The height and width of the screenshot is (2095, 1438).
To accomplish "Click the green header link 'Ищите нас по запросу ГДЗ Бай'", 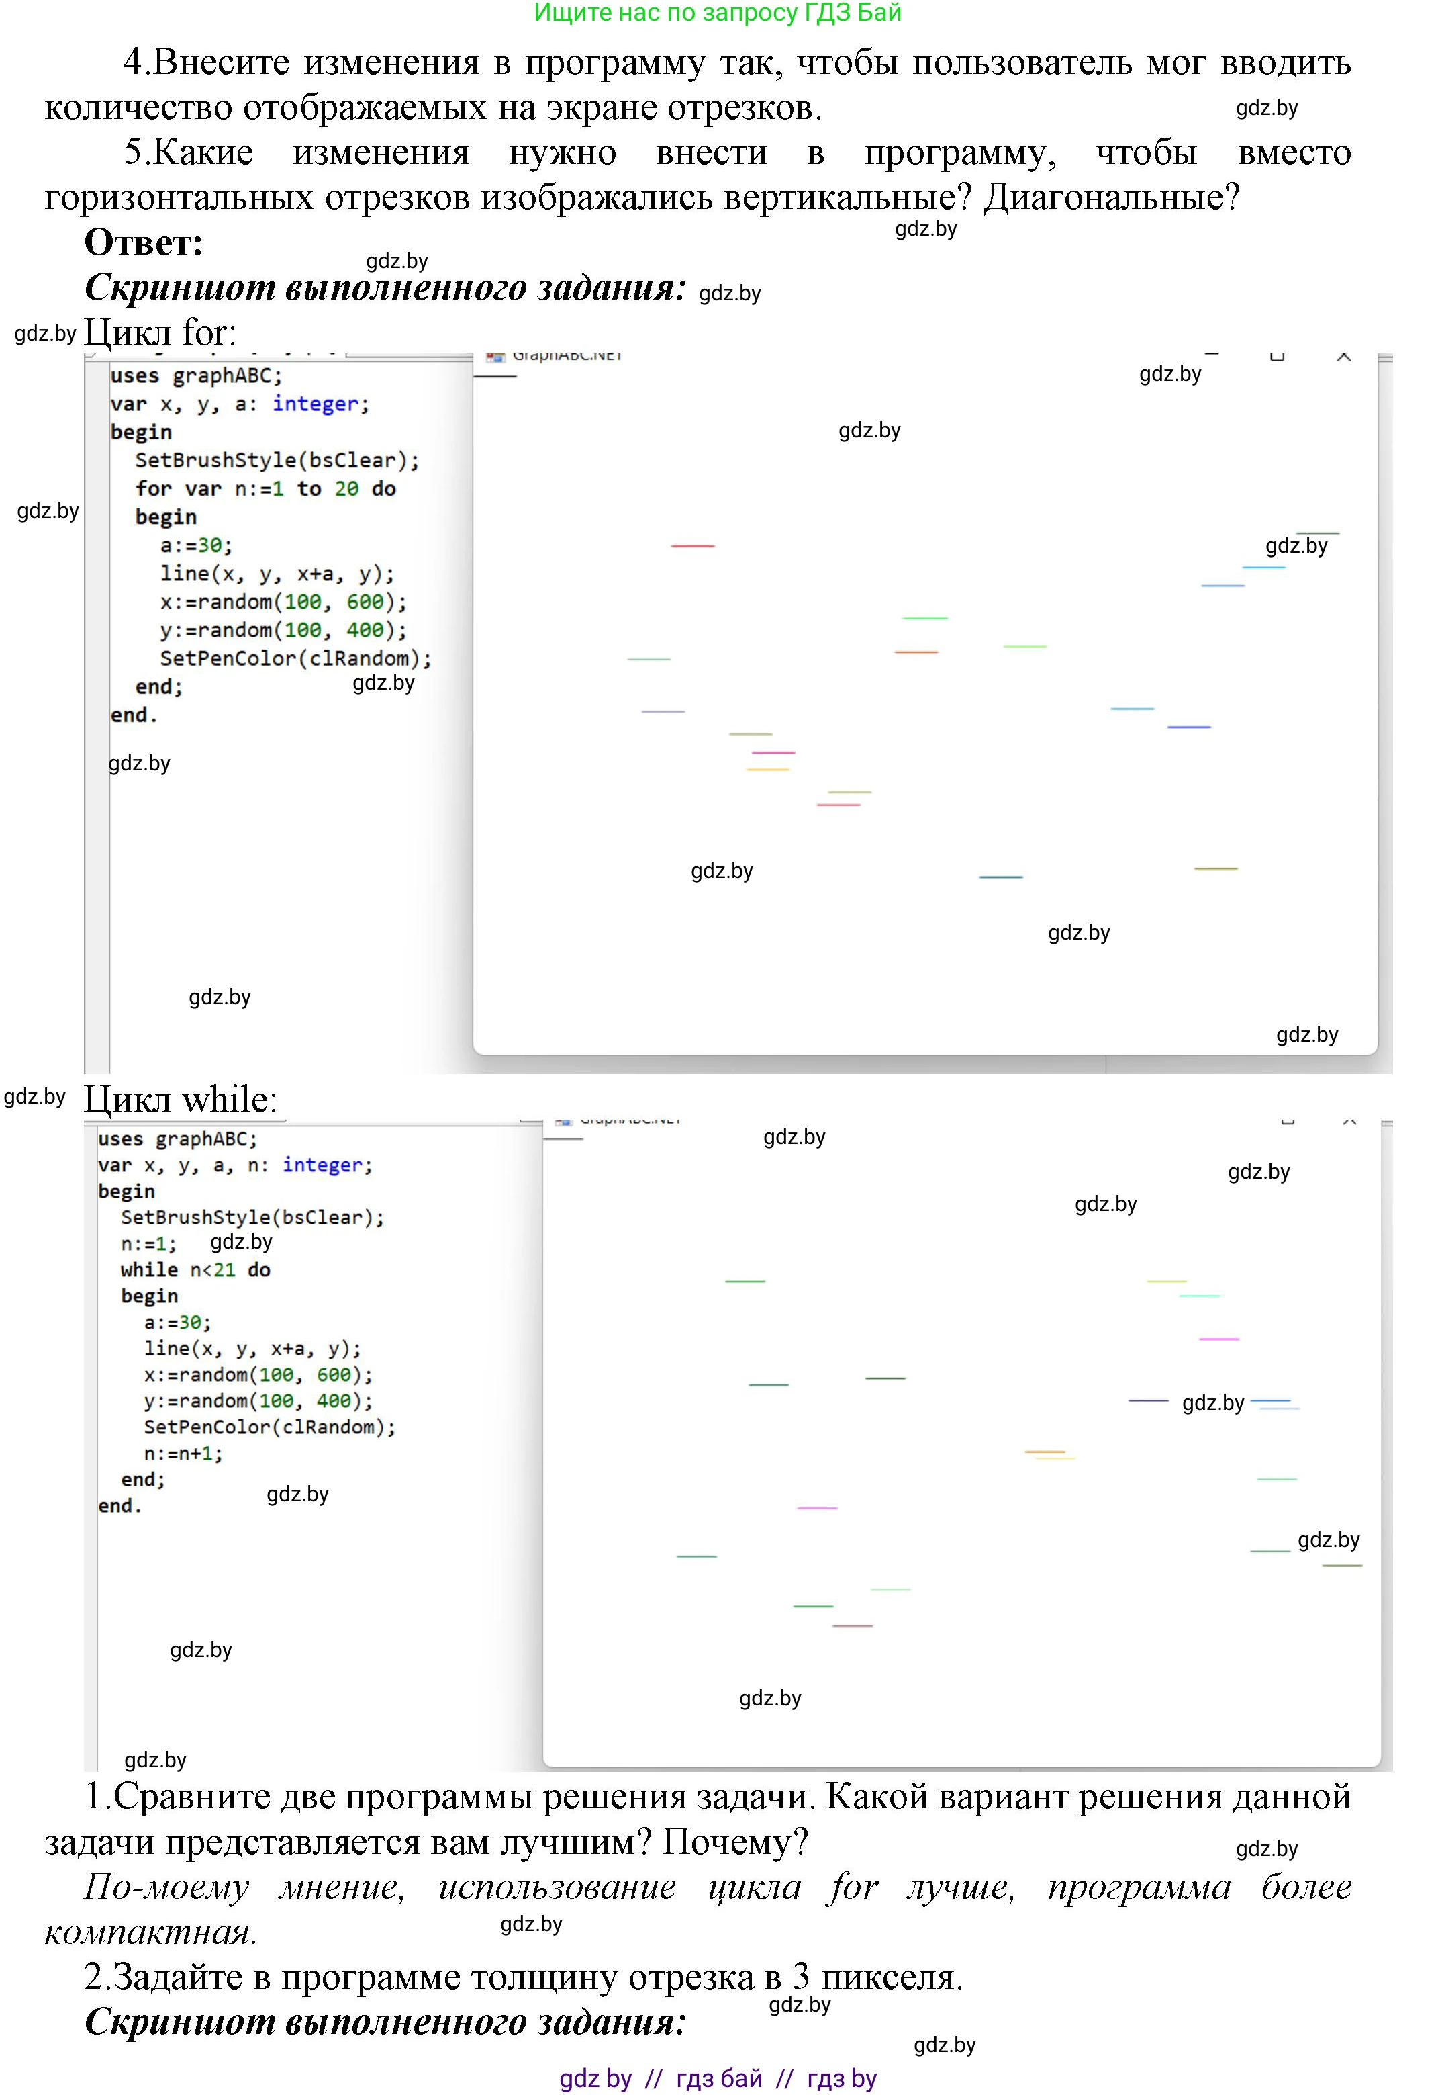I will click(717, 13).
